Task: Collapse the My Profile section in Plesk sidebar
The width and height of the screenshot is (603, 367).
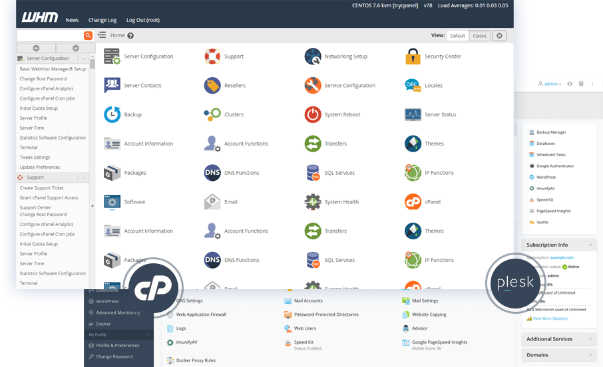Action: pyautogui.click(x=147, y=334)
